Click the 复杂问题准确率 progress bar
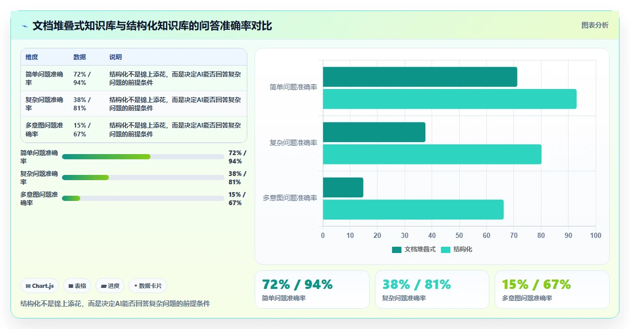Image resolution: width=630 pixels, height=329 pixels. click(143, 178)
